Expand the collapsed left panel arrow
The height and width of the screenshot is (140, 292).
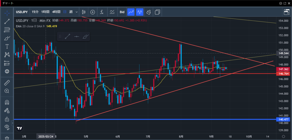pos(13,123)
